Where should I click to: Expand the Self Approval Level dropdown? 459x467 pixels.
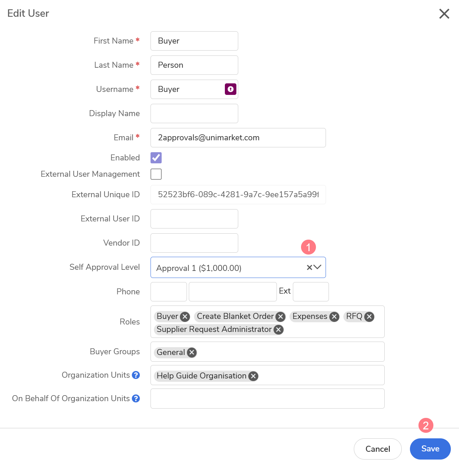pyautogui.click(x=317, y=267)
